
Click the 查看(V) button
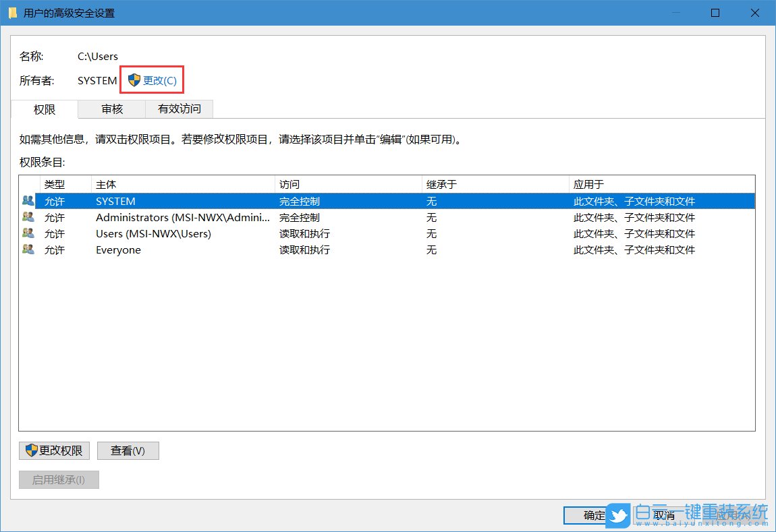pyautogui.click(x=128, y=450)
